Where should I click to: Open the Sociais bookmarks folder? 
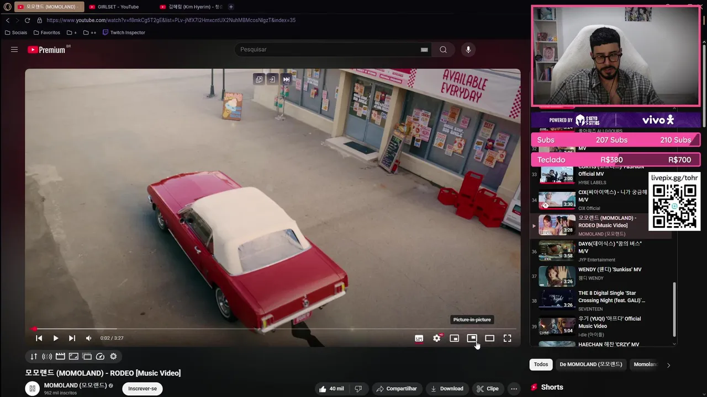15,33
